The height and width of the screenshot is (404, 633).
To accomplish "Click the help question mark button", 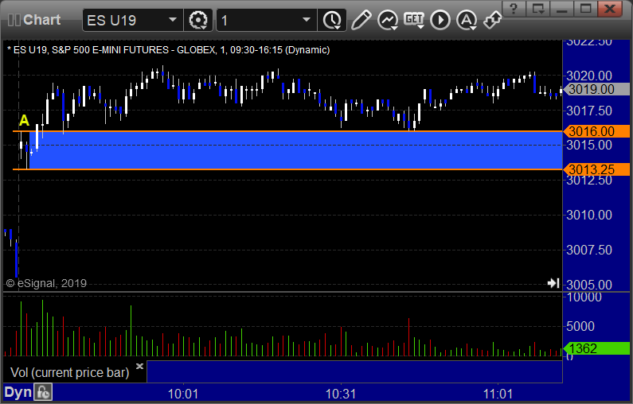I will click(514, 9).
